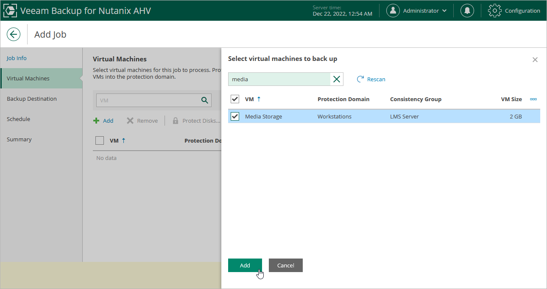This screenshot has height=289, width=547.
Task: Click the server time display
Action: (x=343, y=11)
